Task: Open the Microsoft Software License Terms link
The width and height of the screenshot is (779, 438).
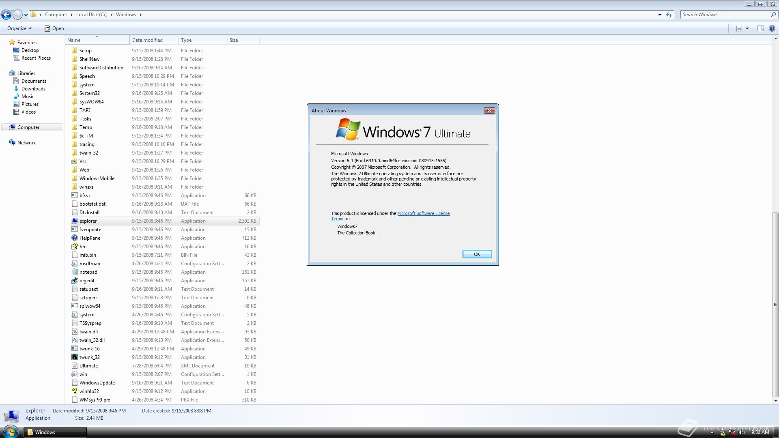Action: [423, 214]
